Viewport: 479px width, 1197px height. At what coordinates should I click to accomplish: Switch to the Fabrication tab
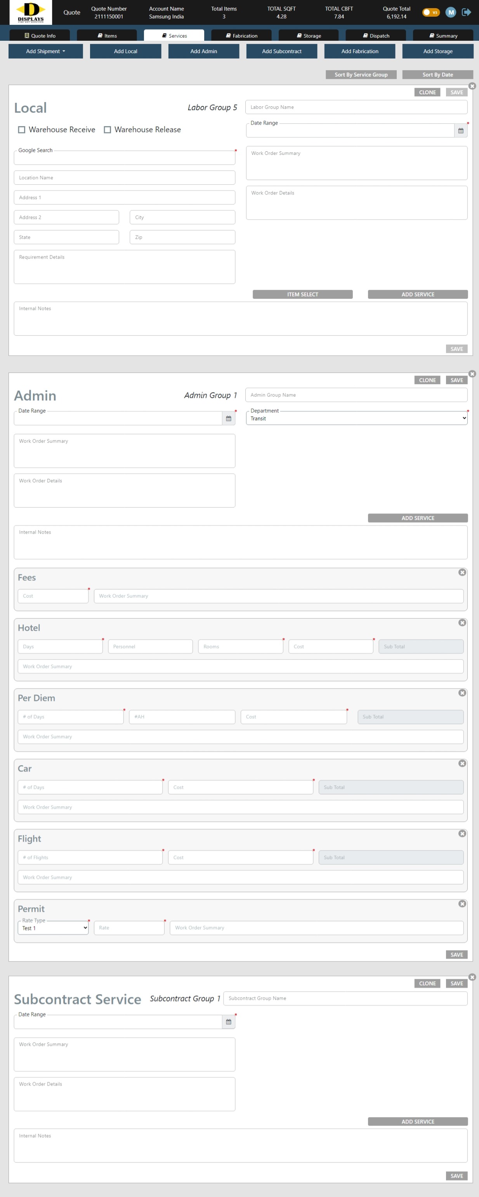(x=241, y=36)
